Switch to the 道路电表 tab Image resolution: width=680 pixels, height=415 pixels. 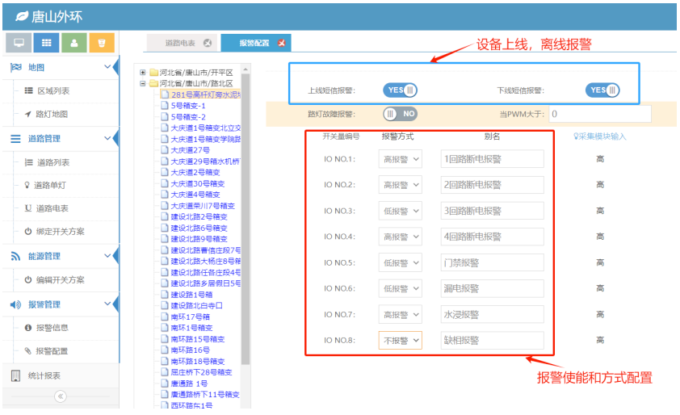click(x=179, y=44)
